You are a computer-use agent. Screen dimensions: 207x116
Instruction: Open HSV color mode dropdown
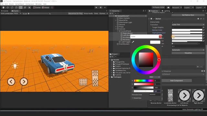coord(155,77)
